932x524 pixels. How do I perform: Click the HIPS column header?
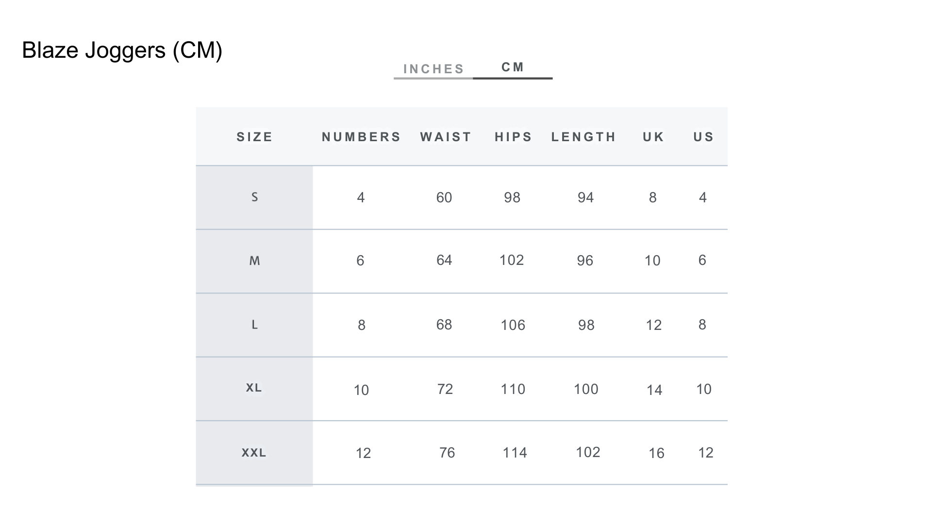click(513, 137)
